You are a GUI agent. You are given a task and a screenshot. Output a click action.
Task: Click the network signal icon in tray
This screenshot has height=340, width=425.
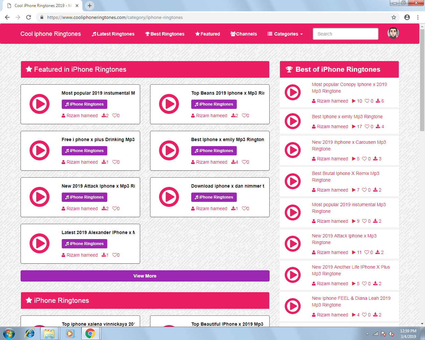376,334
